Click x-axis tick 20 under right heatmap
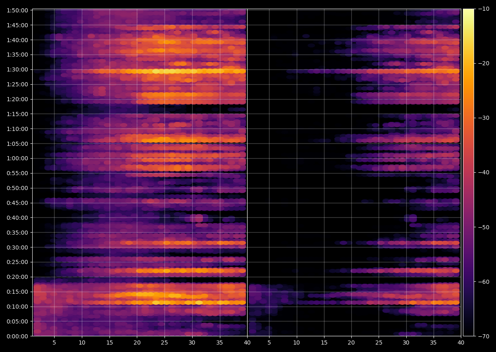Screen dimensions: 496x352 [351, 342]
